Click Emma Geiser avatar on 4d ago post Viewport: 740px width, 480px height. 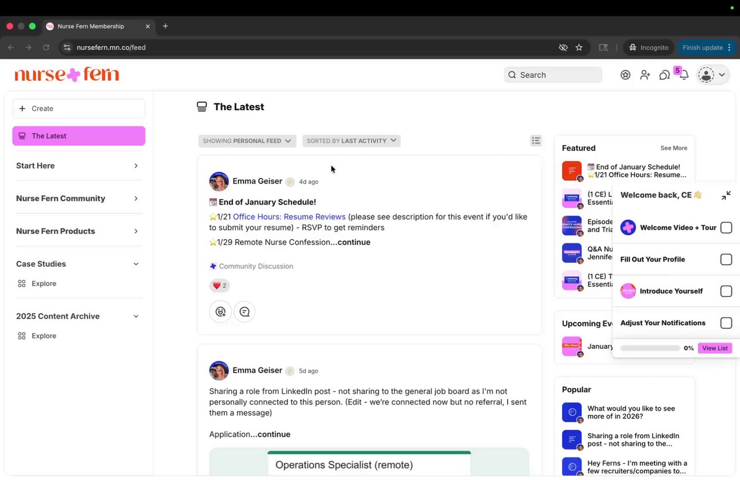[219, 181]
